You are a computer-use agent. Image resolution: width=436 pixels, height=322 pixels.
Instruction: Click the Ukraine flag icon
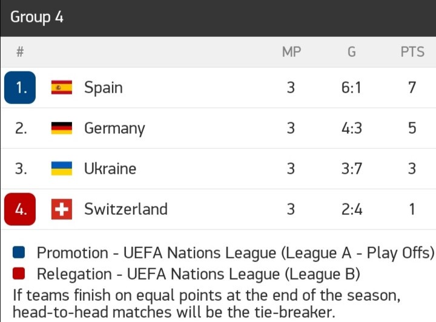tap(61, 168)
